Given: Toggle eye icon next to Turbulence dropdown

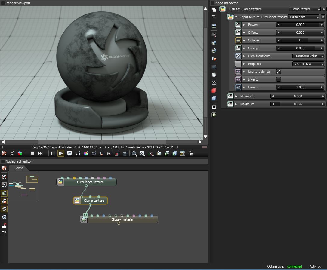Looking at the screenshot, I should [323, 17].
